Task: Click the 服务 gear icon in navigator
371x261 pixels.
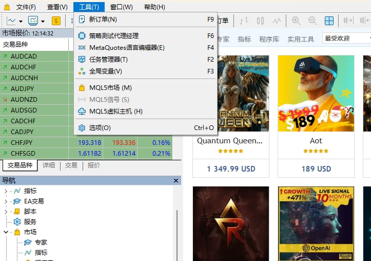Action: pos(17,221)
